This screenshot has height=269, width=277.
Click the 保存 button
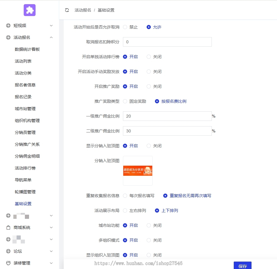[243, 265]
